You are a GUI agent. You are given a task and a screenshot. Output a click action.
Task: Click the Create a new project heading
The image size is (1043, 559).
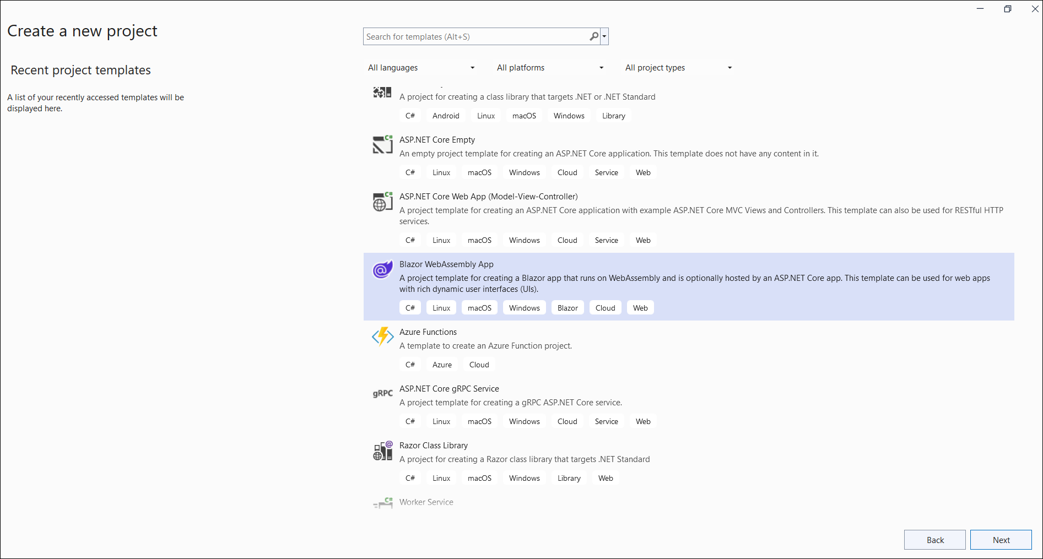(x=82, y=31)
